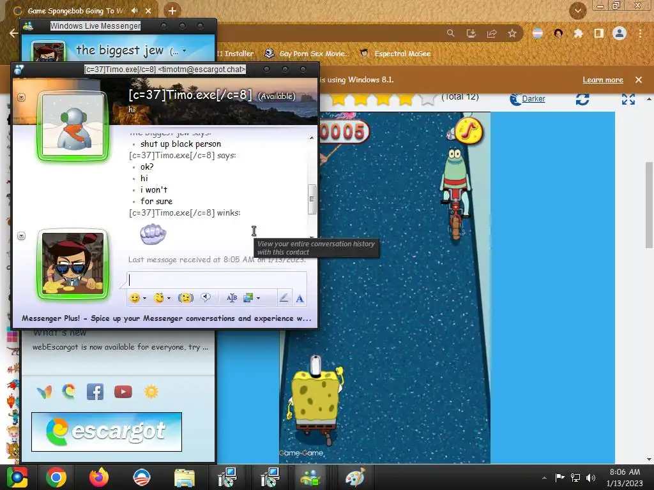Open the Chrome extensions puzzle icon
Viewport: 654px width, 490px height.
pos(578,33)
